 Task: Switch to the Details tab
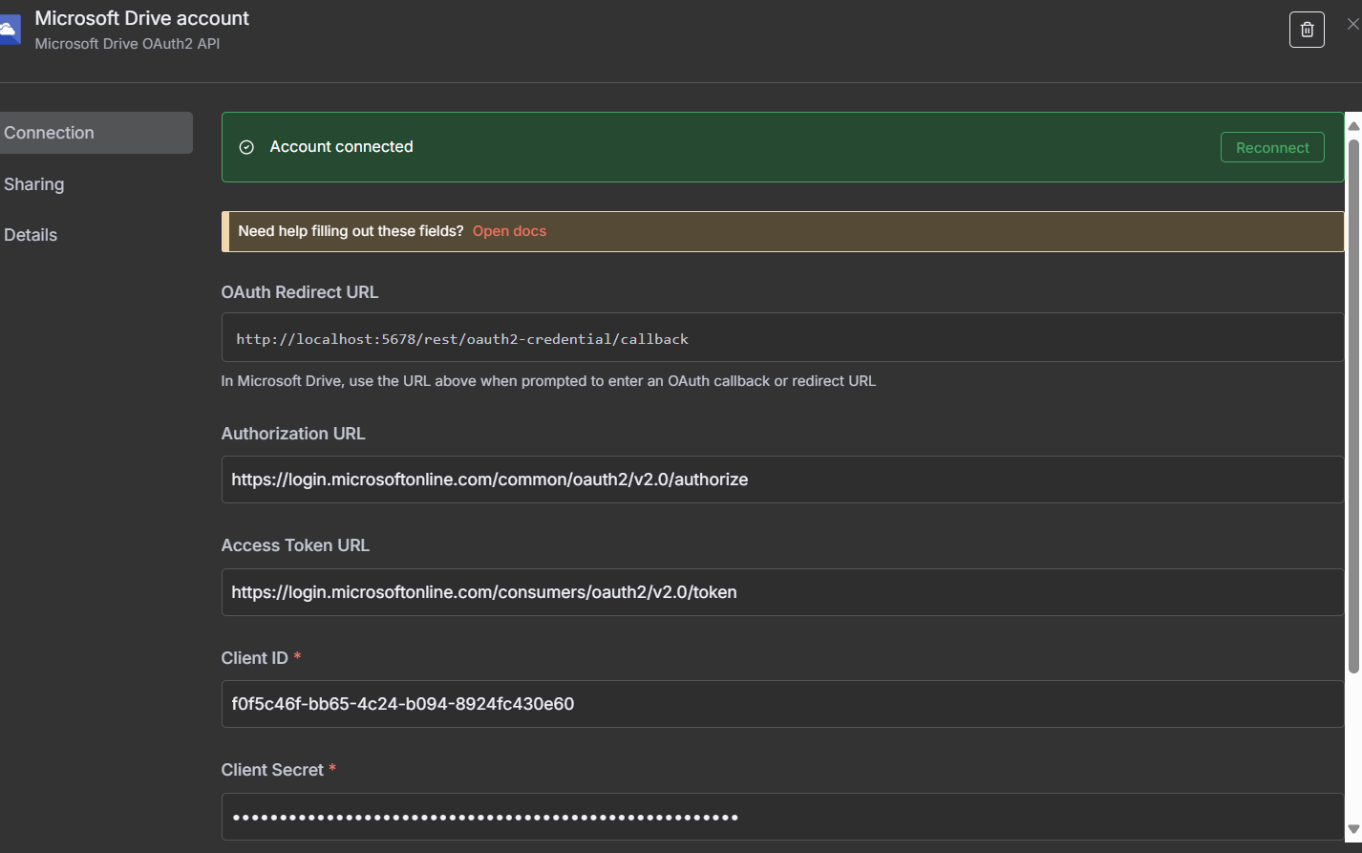[x=31, y=235]
